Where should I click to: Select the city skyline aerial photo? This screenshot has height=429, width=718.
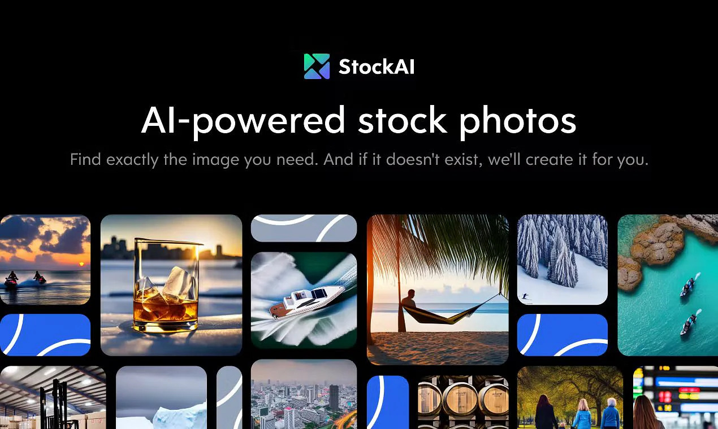coord(304,394)
